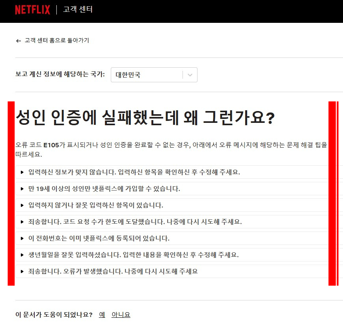
Task: Click the Netflix logo
Action: click(x=32, y=10)
